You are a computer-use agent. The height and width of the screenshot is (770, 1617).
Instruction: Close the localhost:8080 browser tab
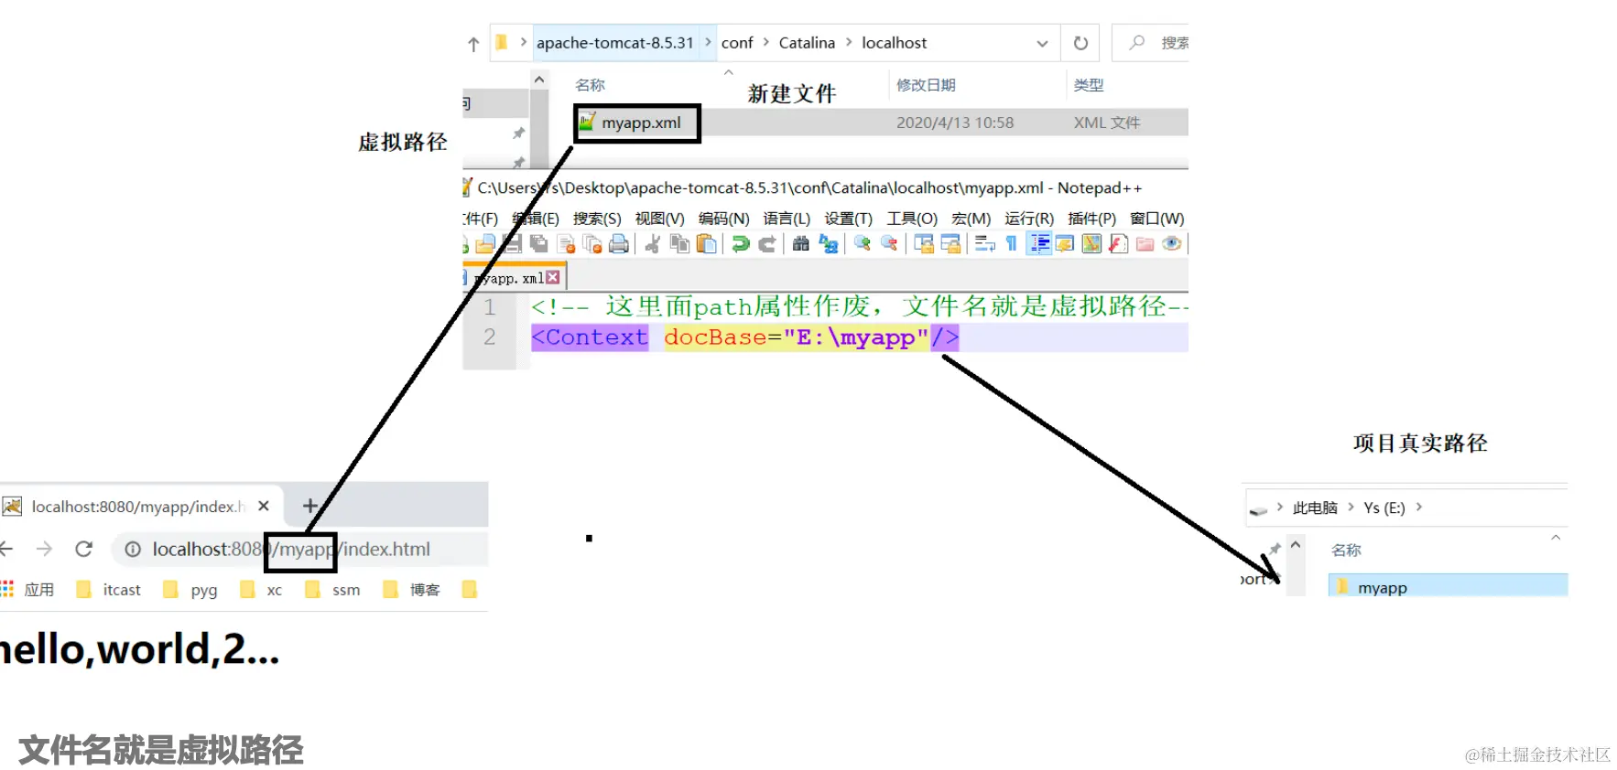264,506
